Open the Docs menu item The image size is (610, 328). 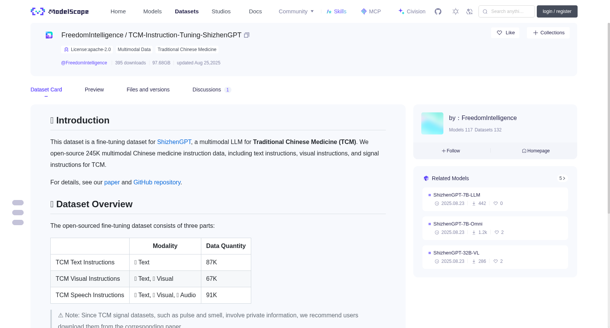pyautogui.click(x=255, y=11)
